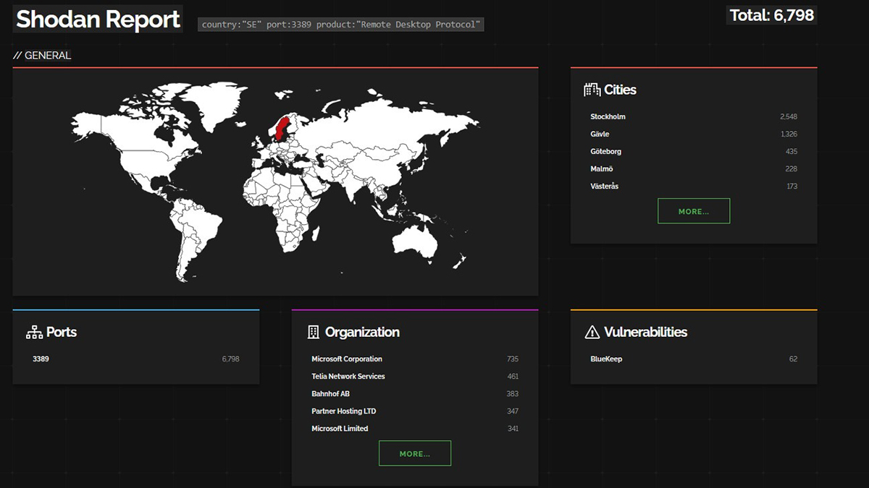Select Västerås in the Cities list
The image size is (869, 488).
(x=604, y=186)
